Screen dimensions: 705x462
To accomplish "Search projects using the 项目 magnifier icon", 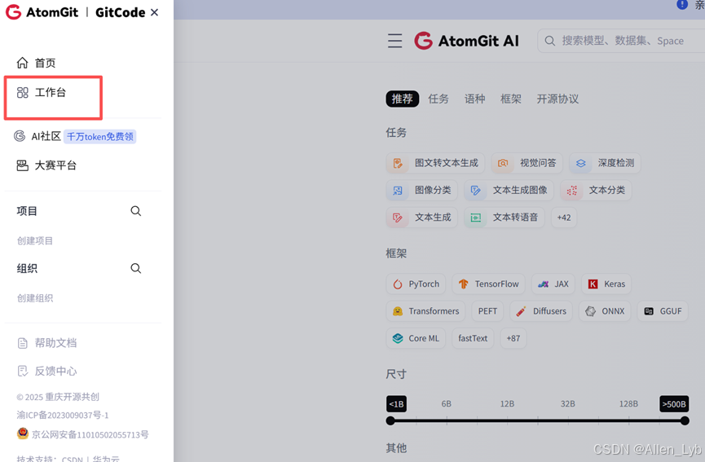I will click(x=136, y=211).
